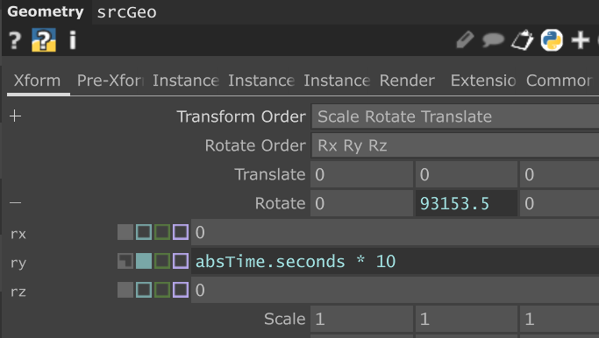Open the comment speech bubble icon
This screenshot has height=338, width=599.
pyautogui.click(x=493, y=40)
